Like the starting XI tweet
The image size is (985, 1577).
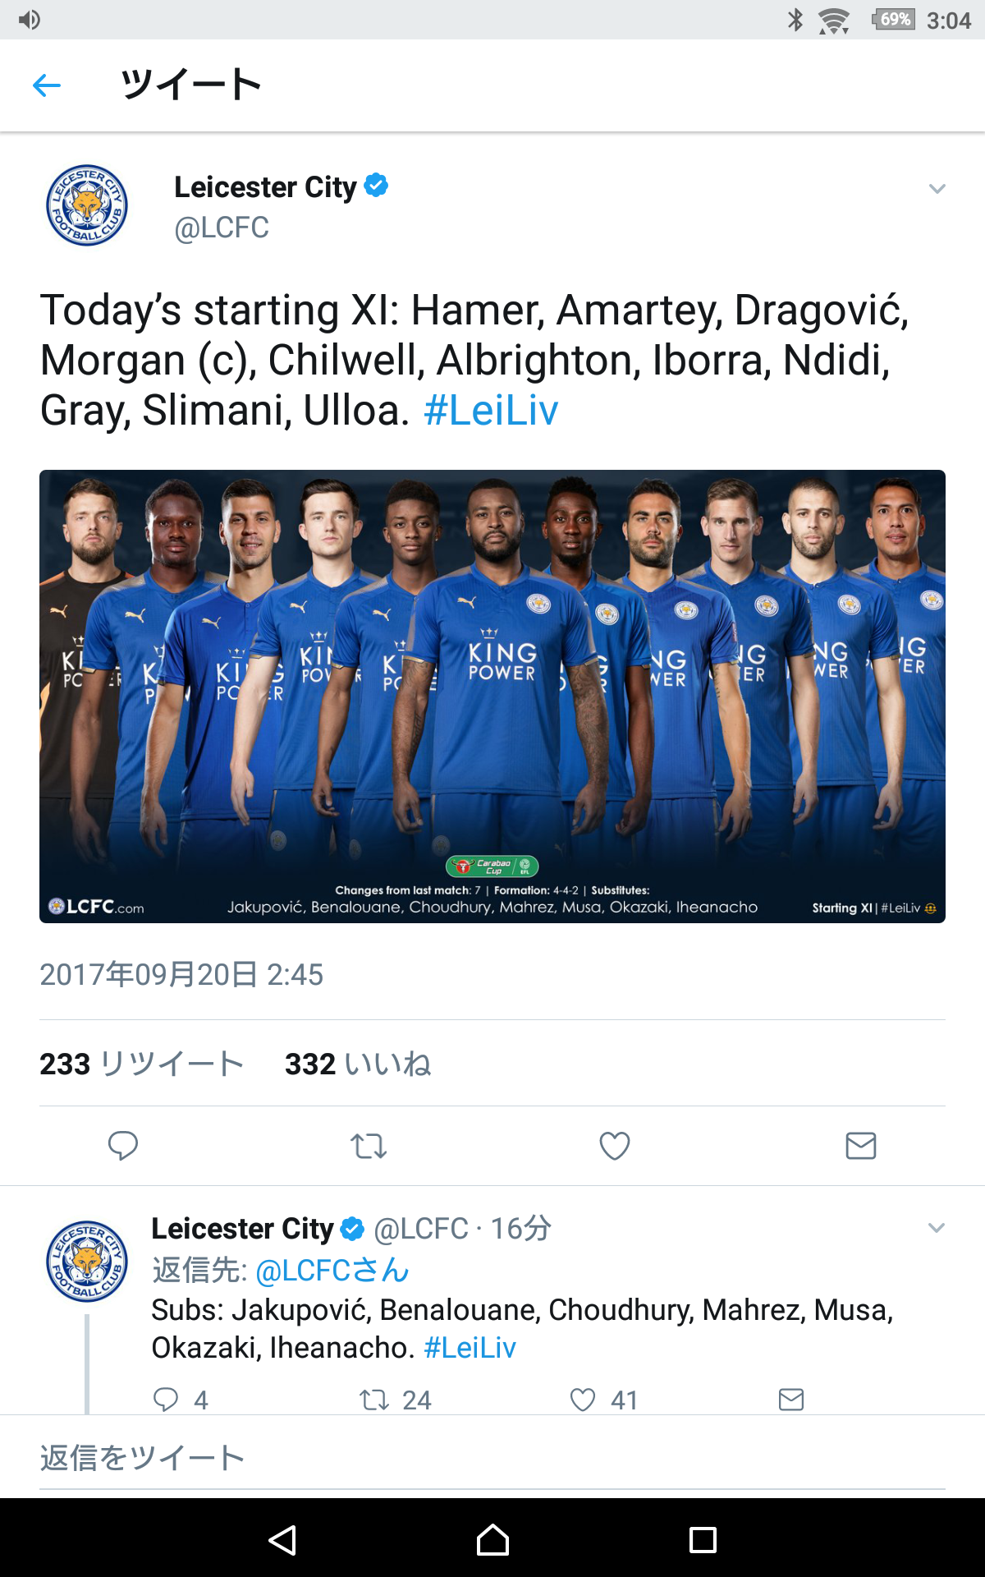pos(614,1145)
